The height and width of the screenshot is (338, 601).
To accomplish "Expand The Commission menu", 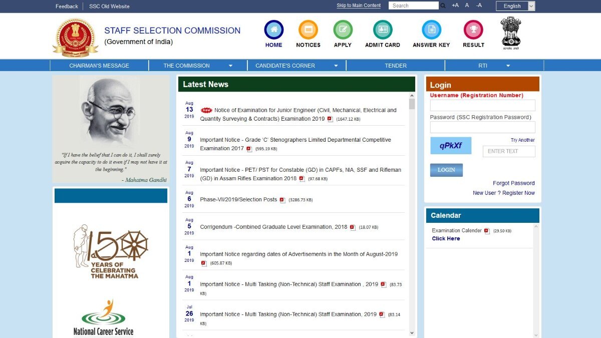I will click(x=198, y=66).
